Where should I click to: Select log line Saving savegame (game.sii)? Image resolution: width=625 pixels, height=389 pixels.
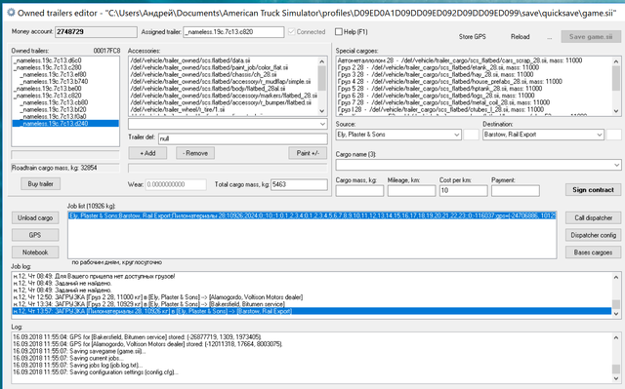pyautogui.click(x=312, y=351)
